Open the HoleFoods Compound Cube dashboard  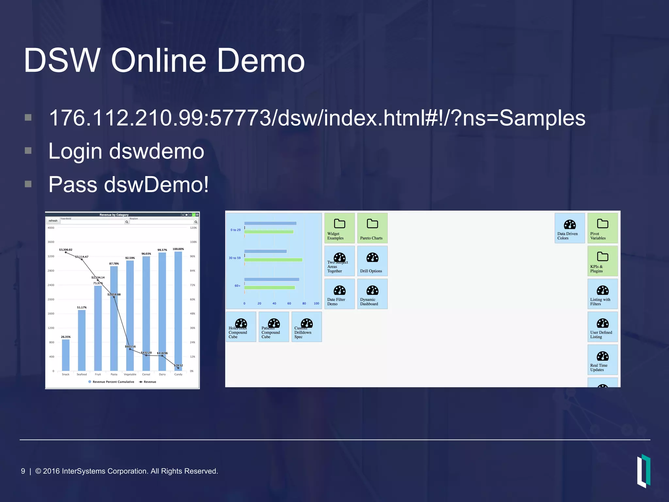click(241, 327)
